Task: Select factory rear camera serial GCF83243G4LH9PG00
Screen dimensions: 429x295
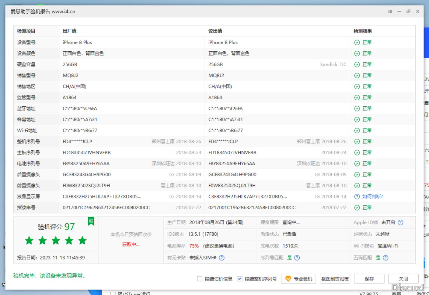Action: [x=87, y=174]
